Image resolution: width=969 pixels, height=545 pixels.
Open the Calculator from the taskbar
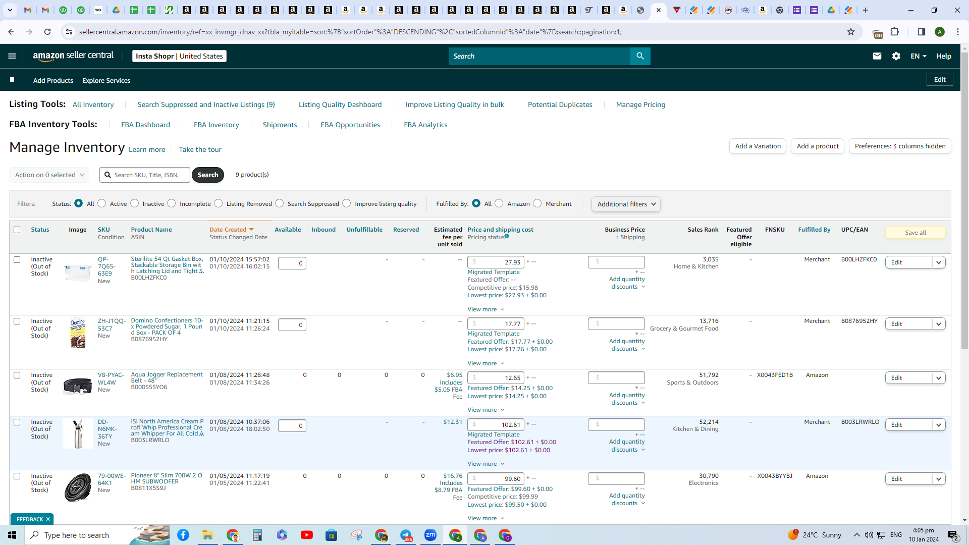pos(257,535)
